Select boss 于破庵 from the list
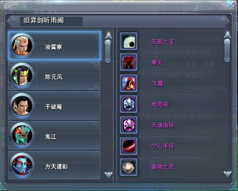The width and height of the screenshot is (238, 191). click(54, 106)
